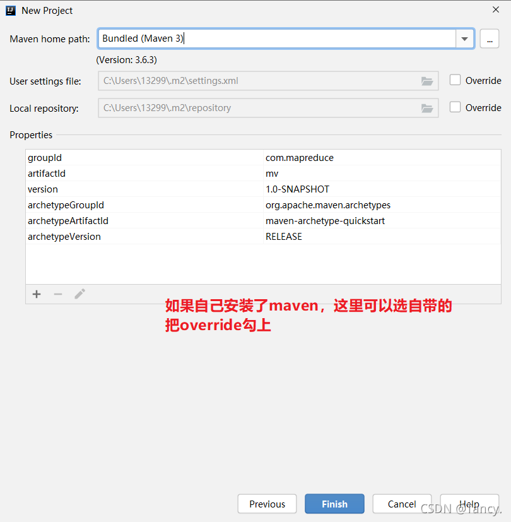
Task: Enable Override for User settings file
Action: click(455, 80)
